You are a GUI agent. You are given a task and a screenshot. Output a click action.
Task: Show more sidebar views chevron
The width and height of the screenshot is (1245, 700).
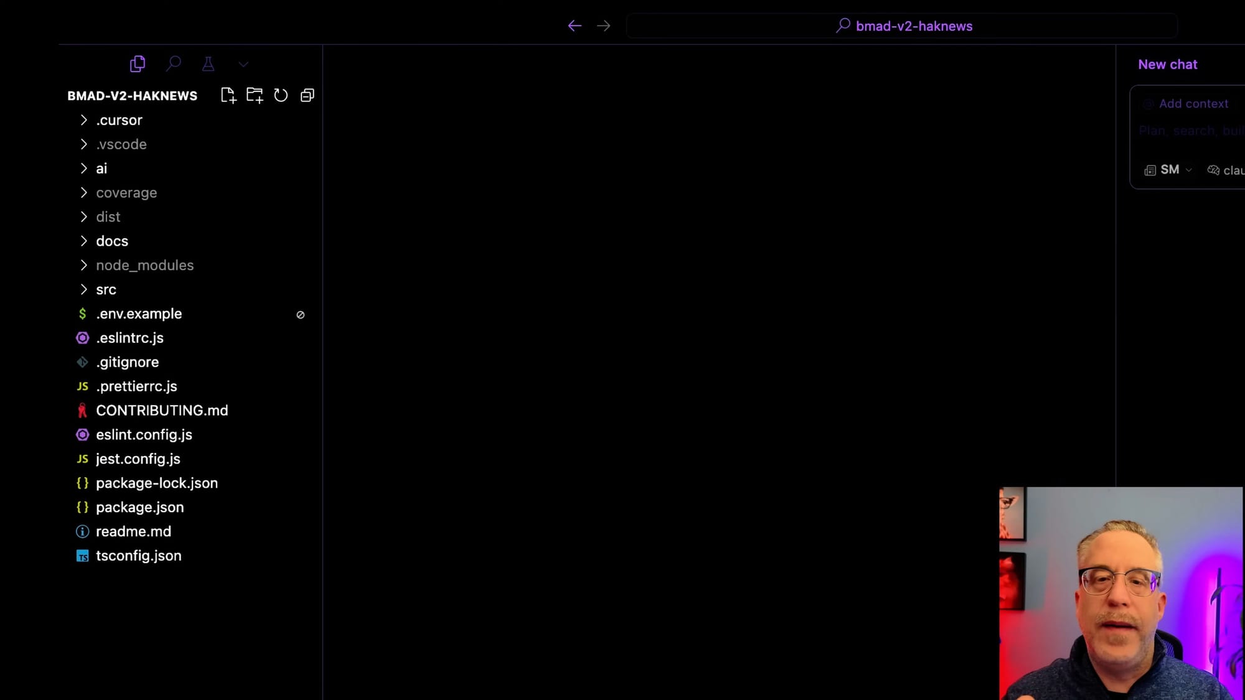coord(243,64)
